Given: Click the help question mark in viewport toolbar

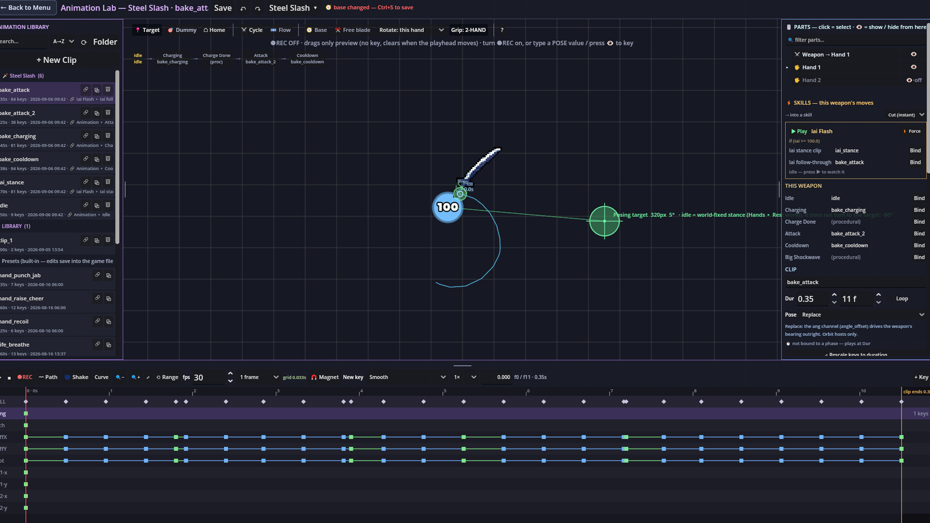Looking at the screenshot, I should coord(502,30).
